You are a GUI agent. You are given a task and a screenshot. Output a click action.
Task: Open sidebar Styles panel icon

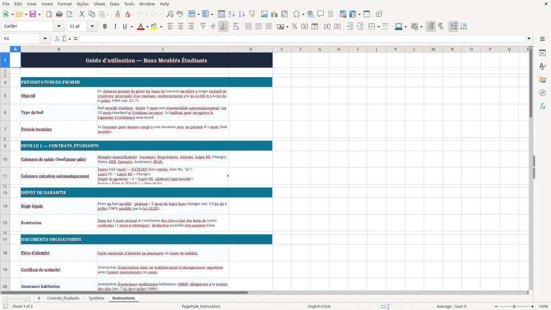(542, 66)
